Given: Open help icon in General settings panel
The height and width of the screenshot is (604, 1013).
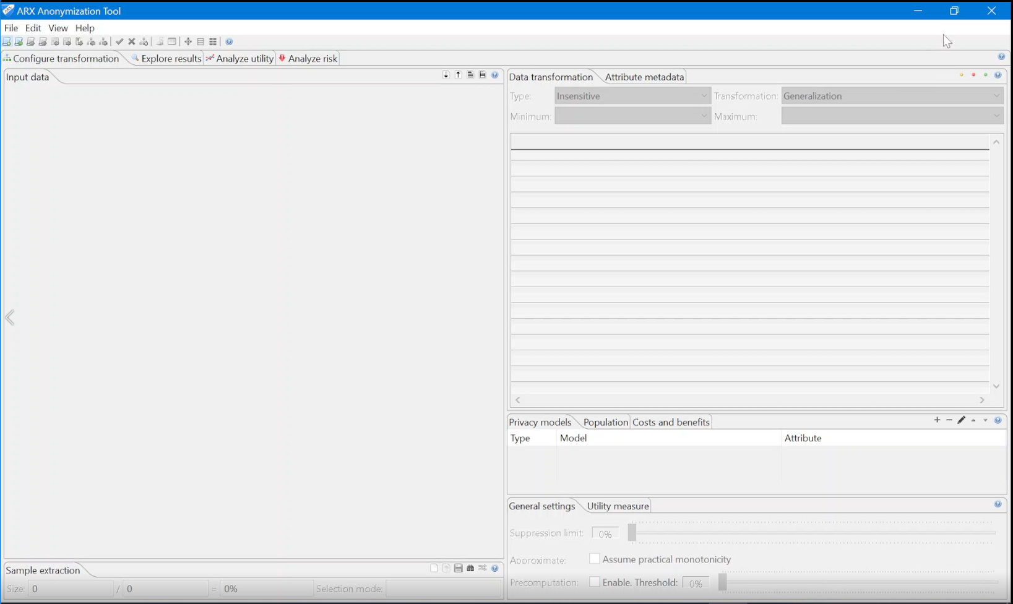Looking at the screenshot, I should pyautogui.click(x=998, y=504).
